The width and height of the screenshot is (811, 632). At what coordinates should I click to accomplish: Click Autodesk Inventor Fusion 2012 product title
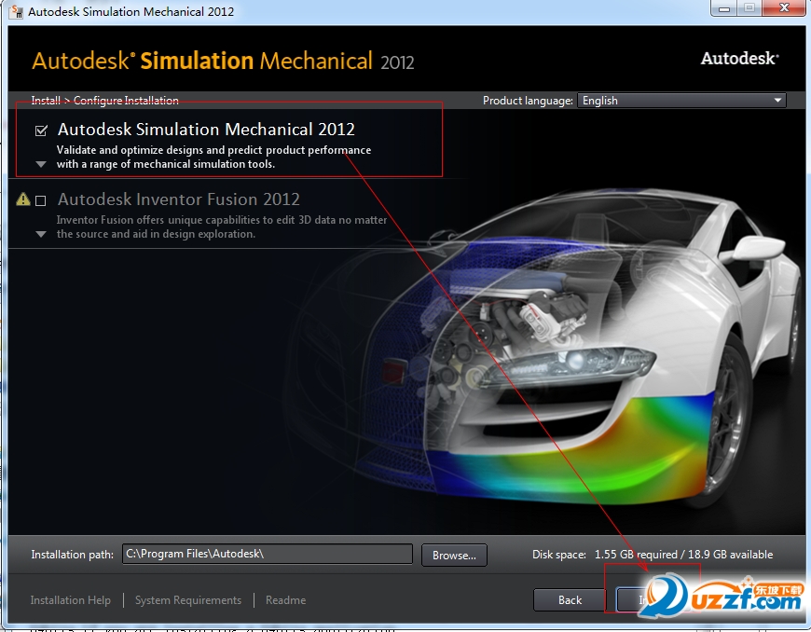178,199
